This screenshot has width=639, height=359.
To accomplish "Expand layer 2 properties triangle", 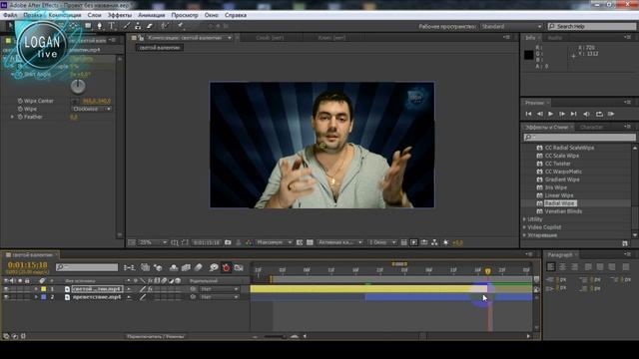I will [36, 297].
